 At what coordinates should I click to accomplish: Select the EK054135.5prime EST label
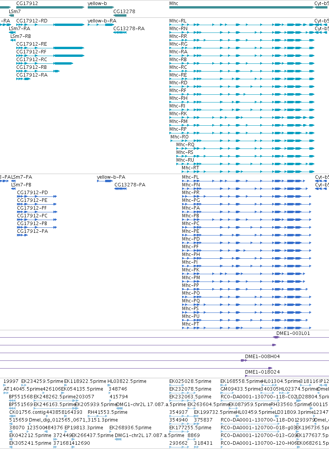82,389
